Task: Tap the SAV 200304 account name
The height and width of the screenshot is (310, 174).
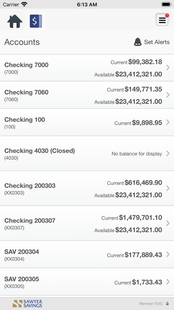Action: [22, 252]
